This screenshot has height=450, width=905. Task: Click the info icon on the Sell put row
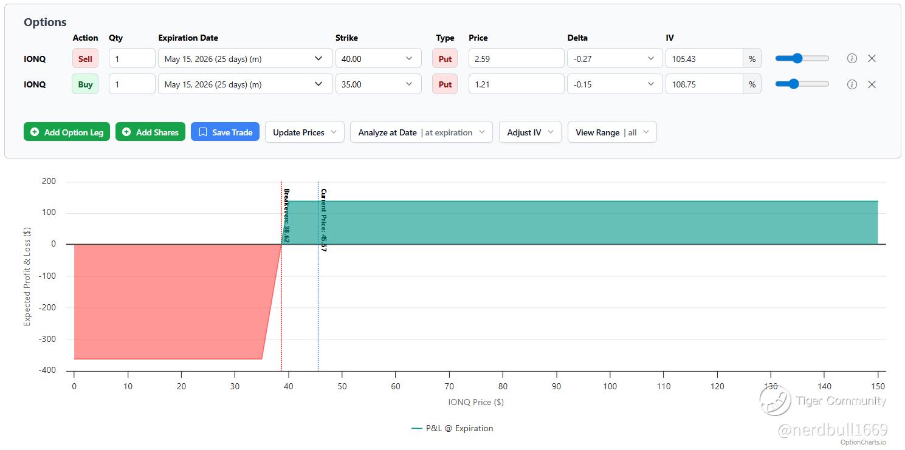coord(852,59)
